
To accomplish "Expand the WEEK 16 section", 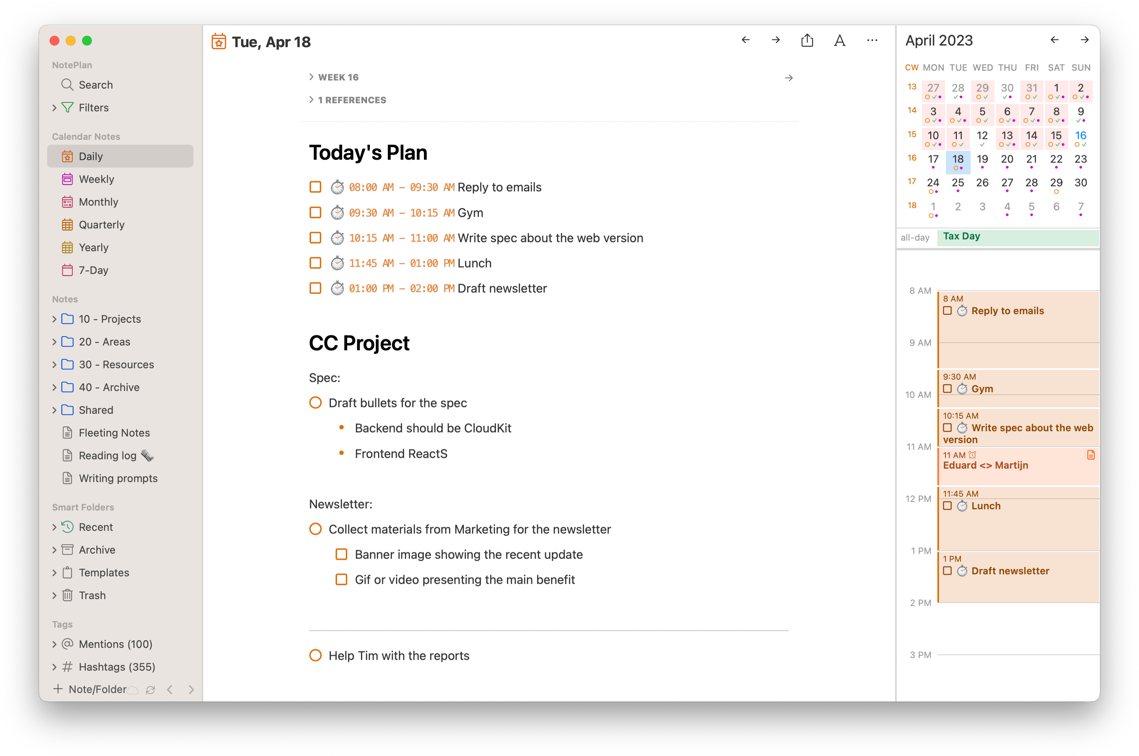I will 311,77.
